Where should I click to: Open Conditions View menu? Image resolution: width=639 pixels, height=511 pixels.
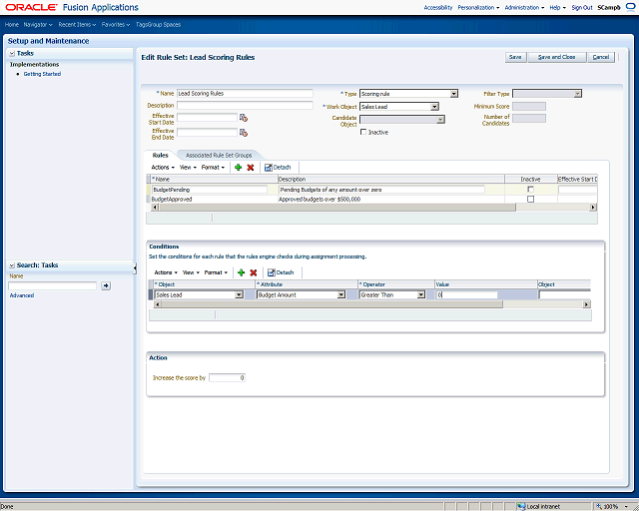click(191, 272)
